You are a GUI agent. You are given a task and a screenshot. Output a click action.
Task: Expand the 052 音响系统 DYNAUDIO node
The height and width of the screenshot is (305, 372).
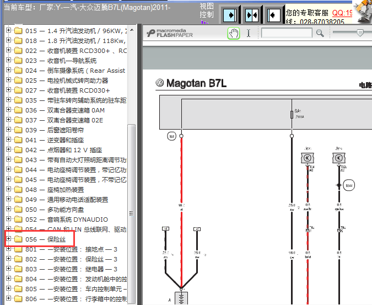tap(8, 219)
